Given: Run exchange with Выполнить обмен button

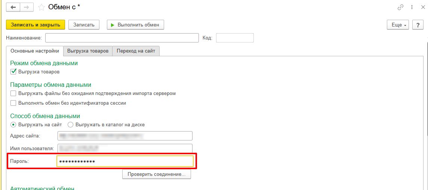Looking at the screenshot, I should pos(135,25).
